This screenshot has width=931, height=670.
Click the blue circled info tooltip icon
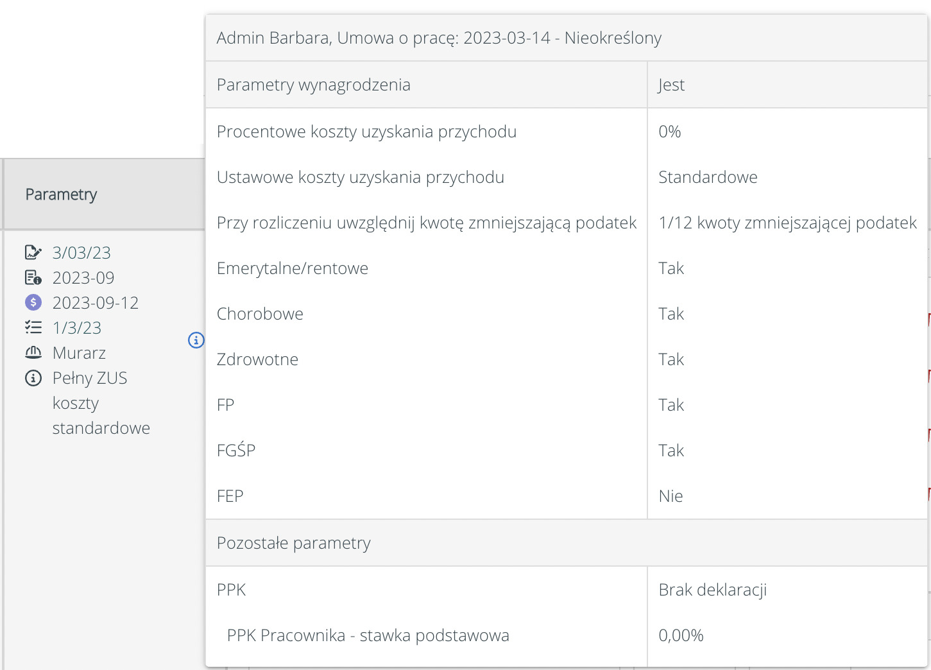[196, 340]
